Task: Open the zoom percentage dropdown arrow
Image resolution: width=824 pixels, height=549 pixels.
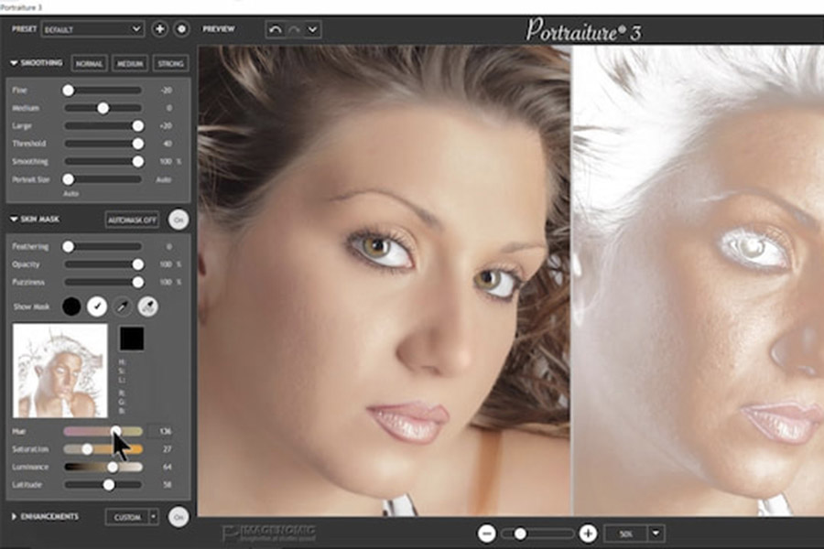Action: coord(656,533)
